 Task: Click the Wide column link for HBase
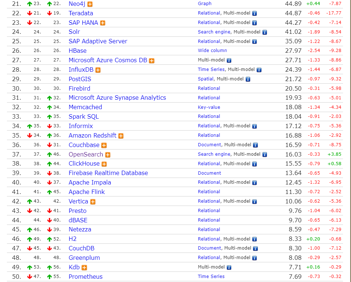212,51
